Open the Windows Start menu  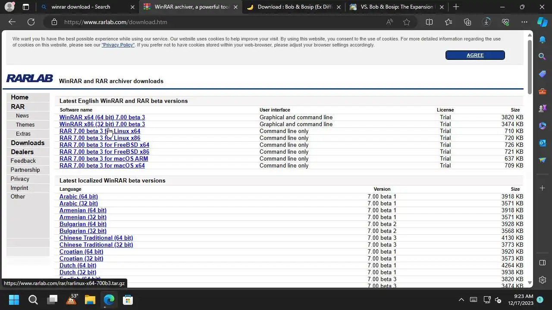pyautogui.click(x=14, y=300)
